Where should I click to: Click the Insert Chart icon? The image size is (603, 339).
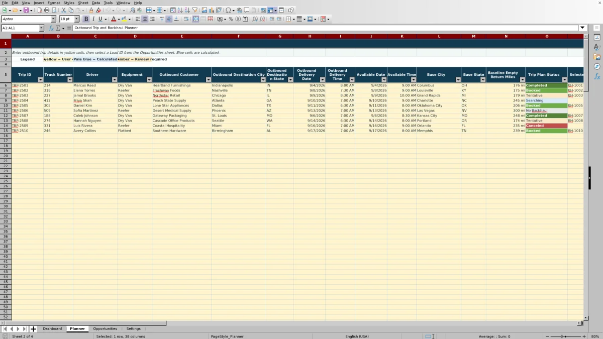pos(212,10)
